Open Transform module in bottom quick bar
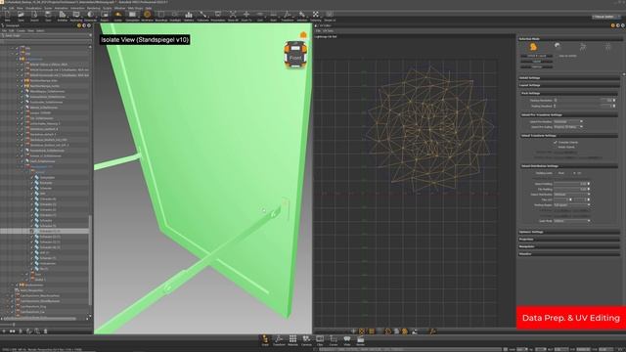 279,340
